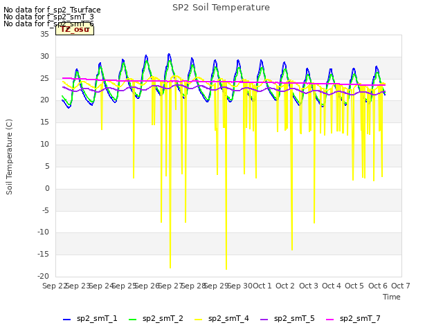Image resolution: width=443 pixels, height=332 pixels.
Task: Select the sp2_smT_1 legend label
Action: (x=97, y=318)
